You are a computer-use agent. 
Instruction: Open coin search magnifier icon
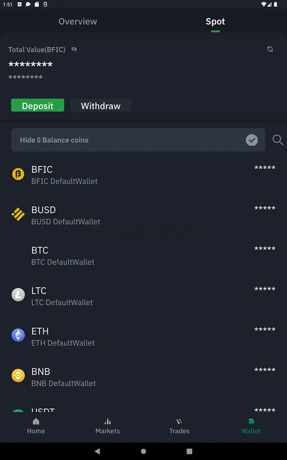278,140
